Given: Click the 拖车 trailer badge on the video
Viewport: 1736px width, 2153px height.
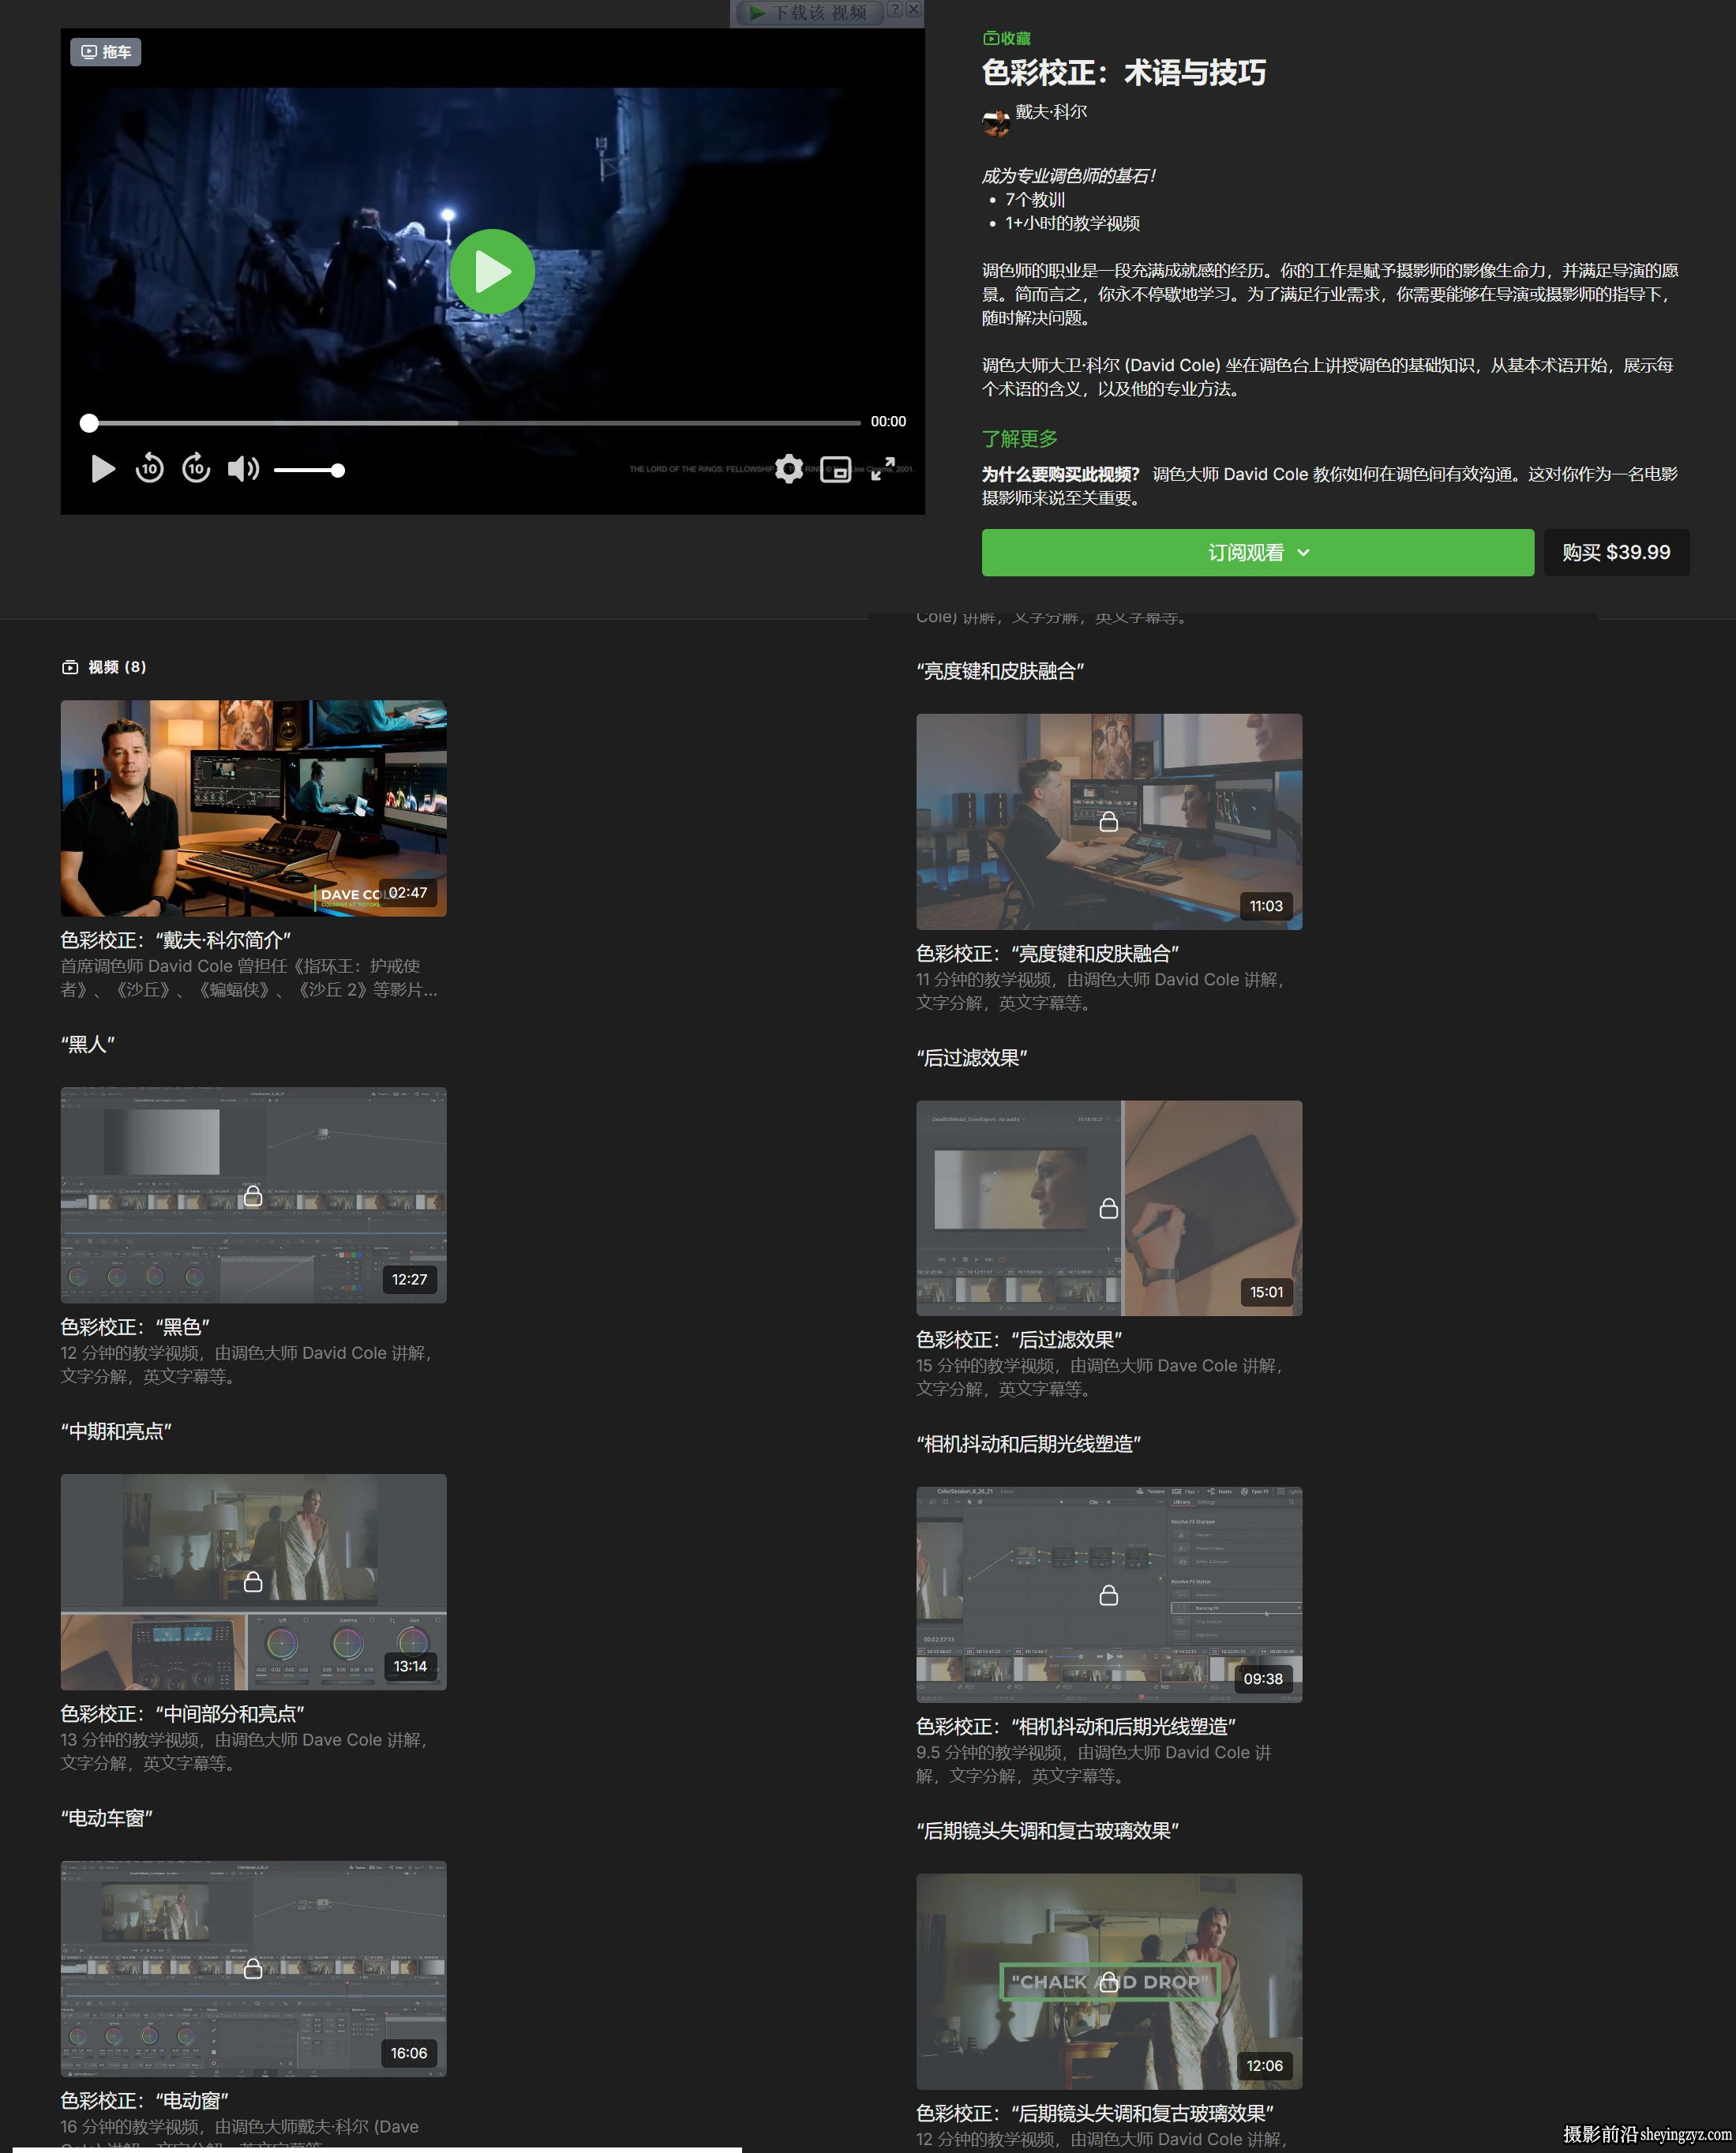Looking at the screenshot, I should 105,52.
